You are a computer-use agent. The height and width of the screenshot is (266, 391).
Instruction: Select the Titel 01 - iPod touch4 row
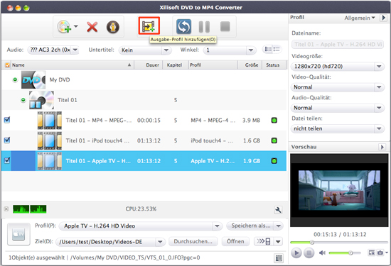[x=144, y=140]
